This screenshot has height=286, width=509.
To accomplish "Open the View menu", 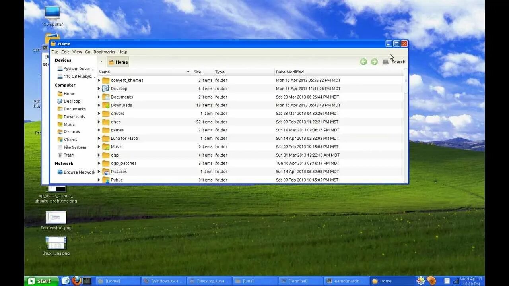I will tap(77, 52).
